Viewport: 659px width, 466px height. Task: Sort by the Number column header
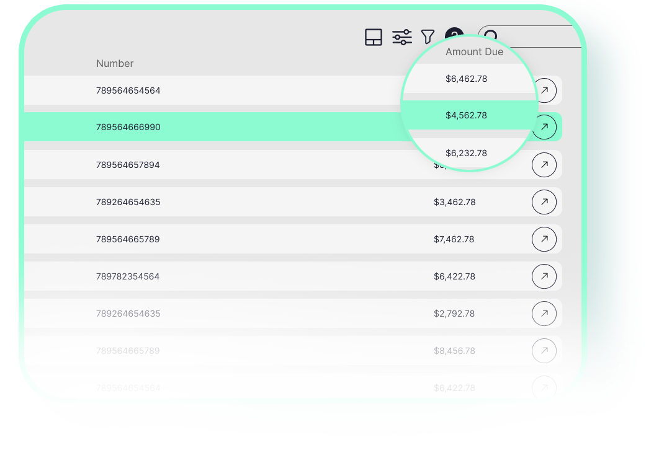(115, 63)
